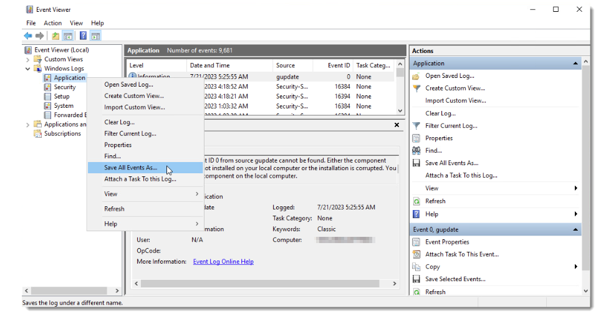The image size is (601, 316).
Task: Close the event preview pane with X
Action: pos(397,125)
